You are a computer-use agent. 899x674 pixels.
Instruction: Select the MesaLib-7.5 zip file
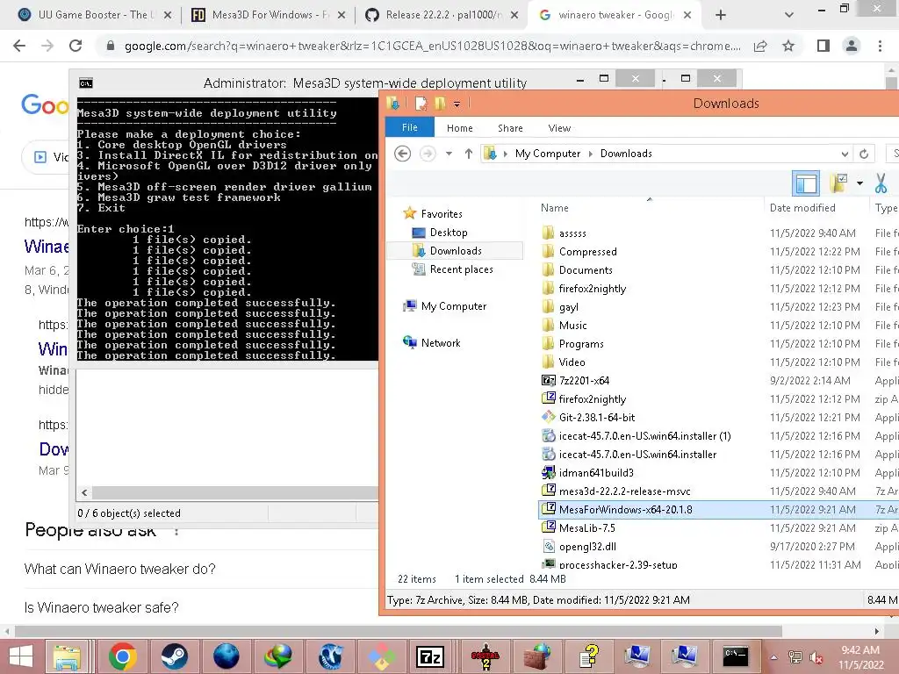pyautogui.click(x=586, y=527)
